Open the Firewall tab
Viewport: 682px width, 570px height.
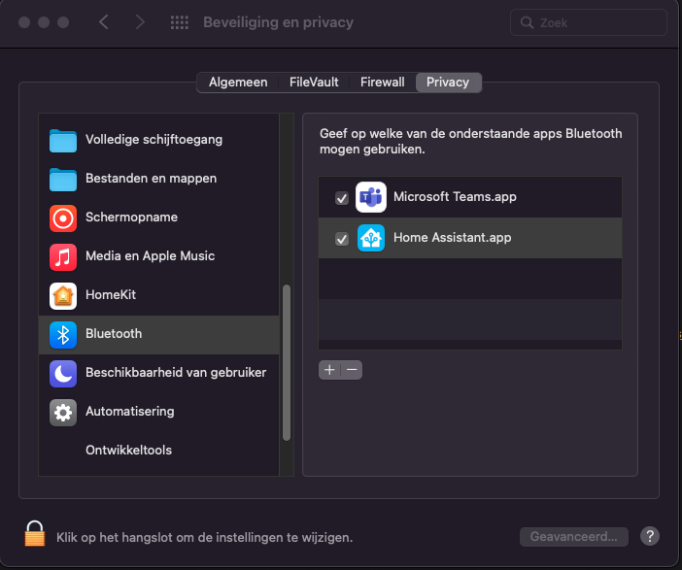click(383, 83)
